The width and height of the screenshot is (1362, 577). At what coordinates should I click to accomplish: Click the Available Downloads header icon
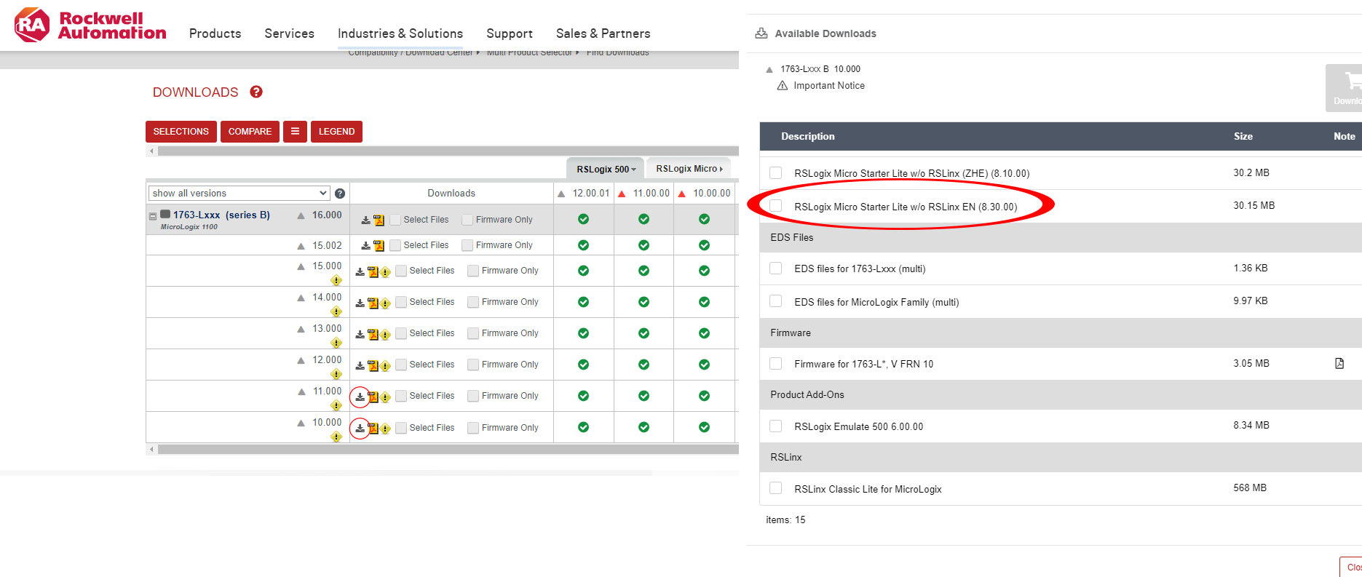tap(761, 33)
